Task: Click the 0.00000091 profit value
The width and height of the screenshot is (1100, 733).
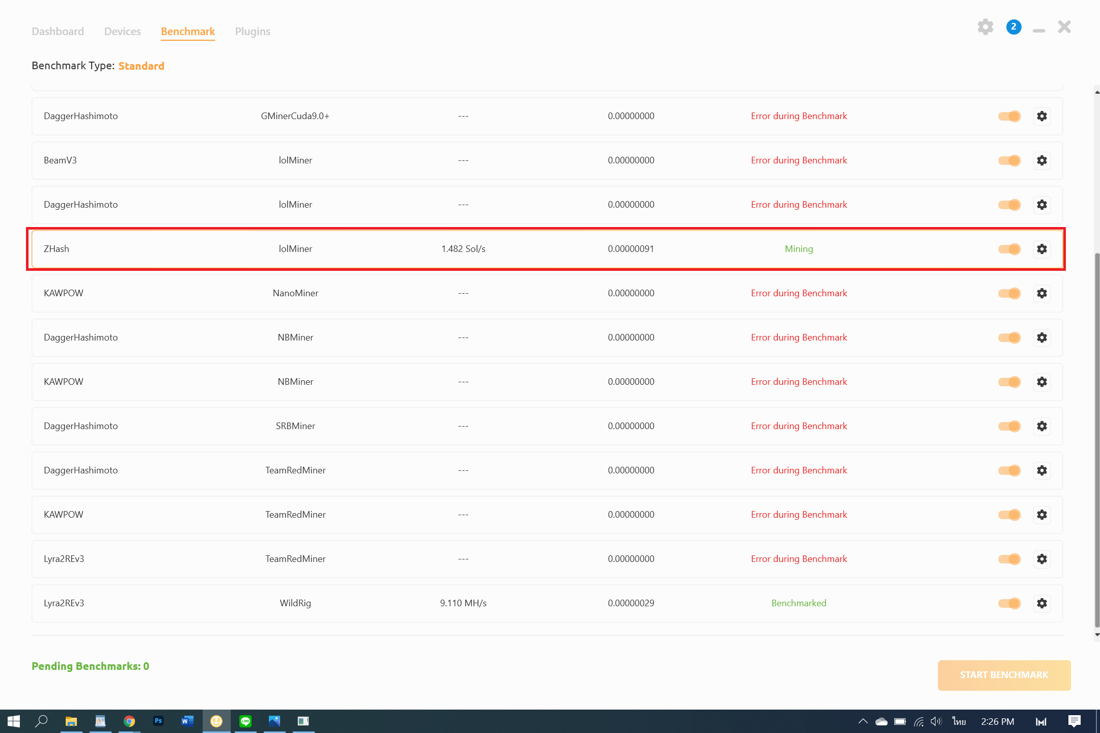Action: 631,249
